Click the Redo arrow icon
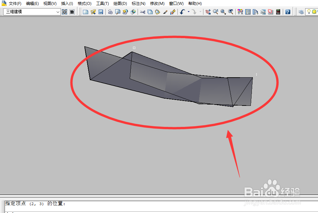Viewport: 318px width, 213px height. tap(194, 12)
